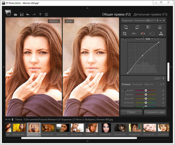Open the Woman folder path dropdown

[x=57, y=119]
